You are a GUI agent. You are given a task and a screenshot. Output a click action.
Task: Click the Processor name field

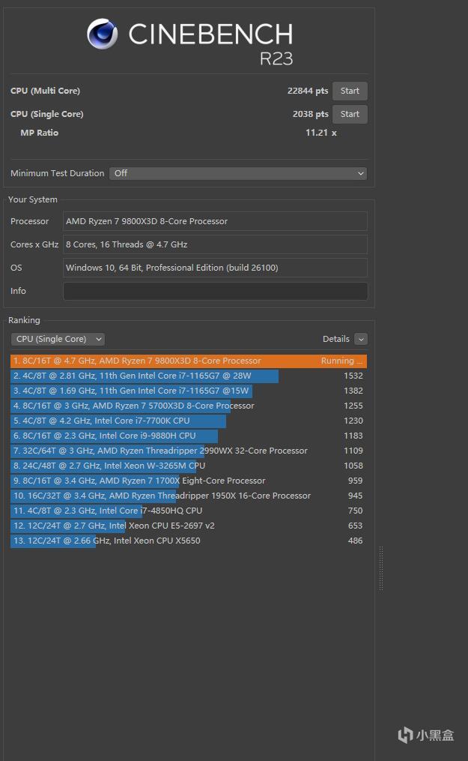click(215, 221)
